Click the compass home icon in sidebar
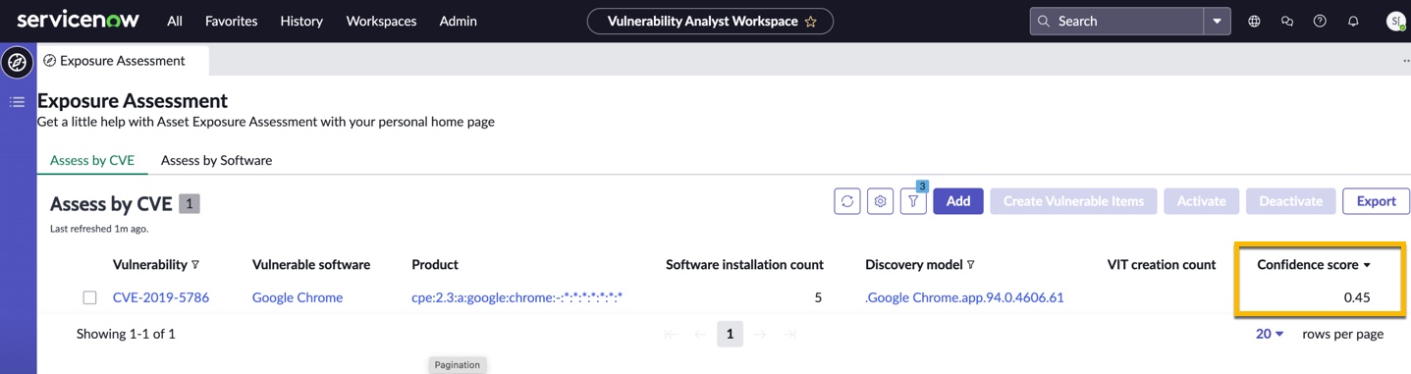Viewport: 1411px width, 374px height. pos(17,62)
